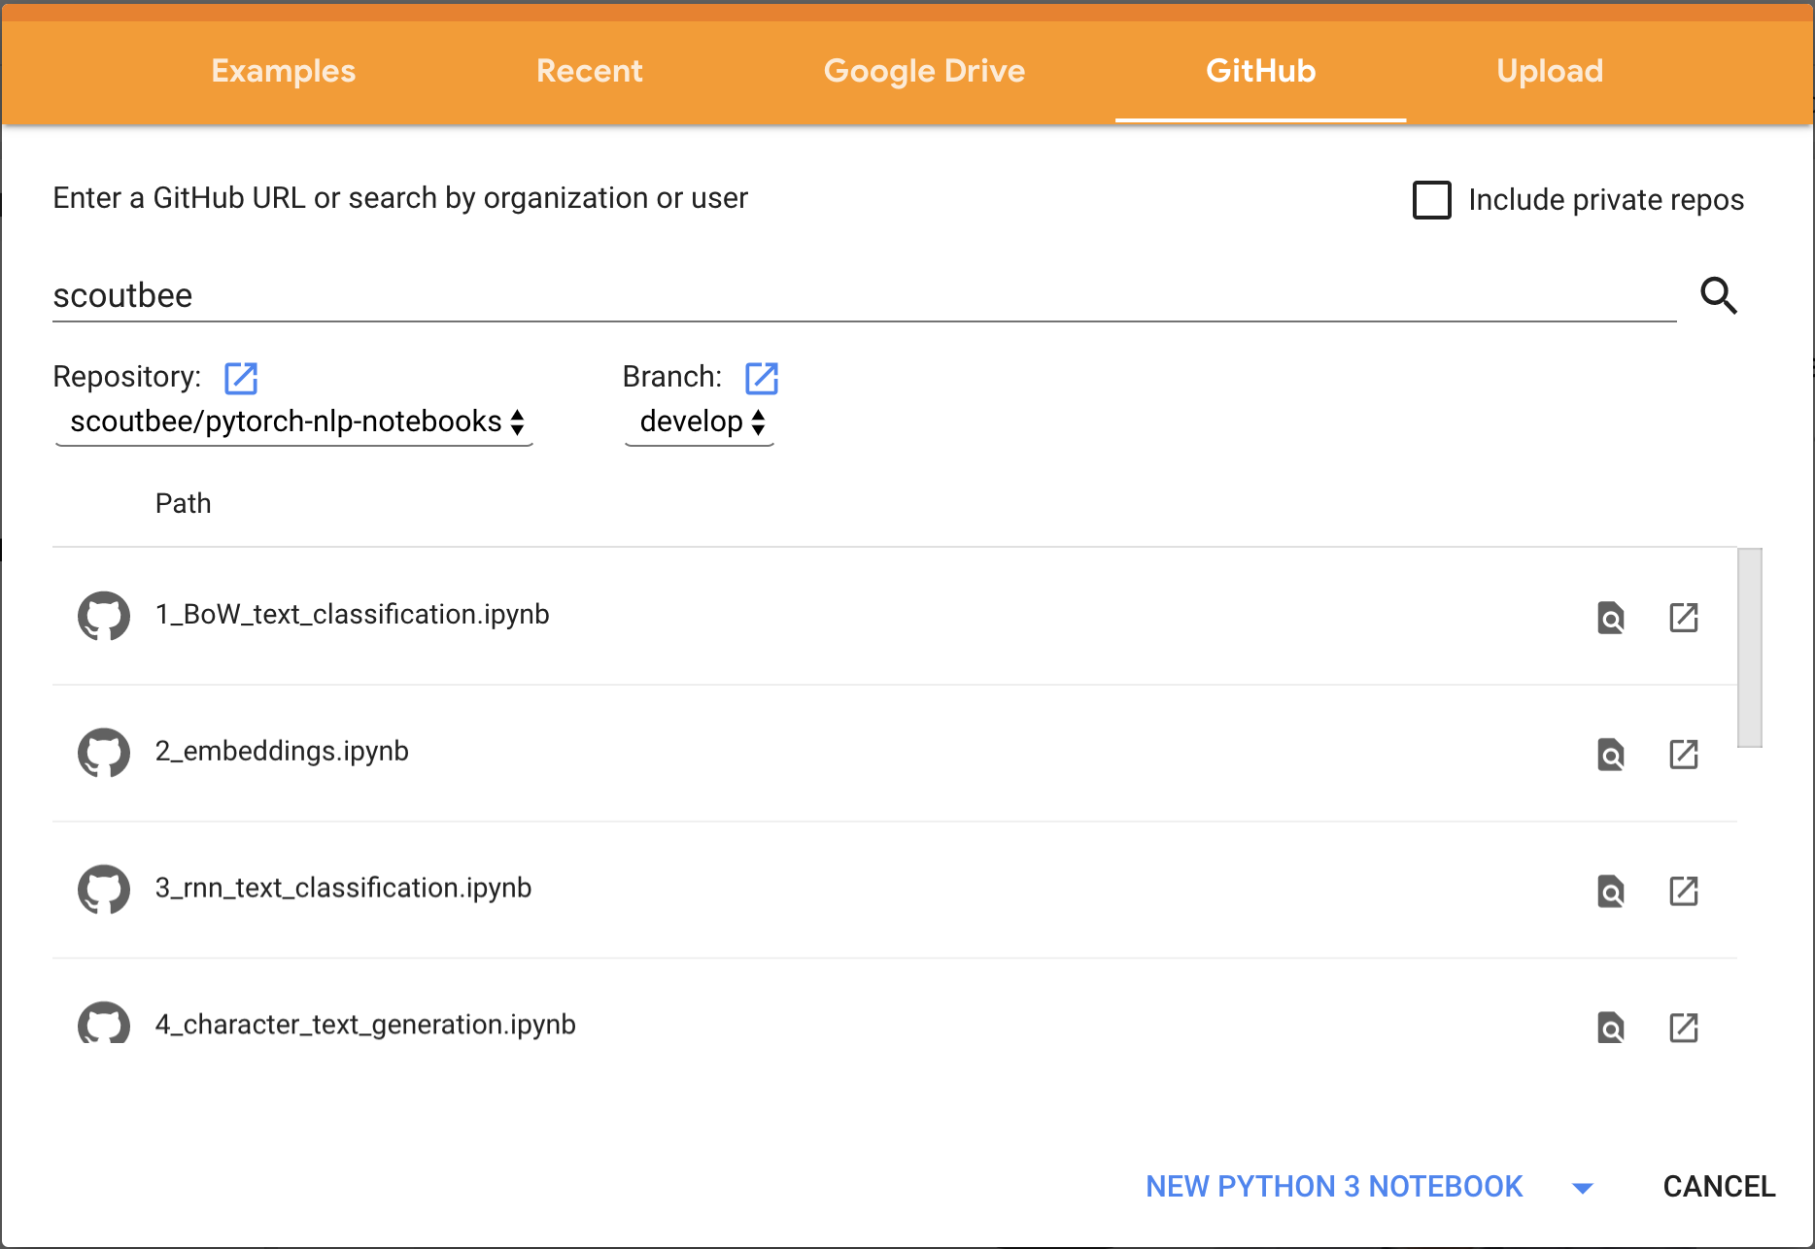This screenshot has width=1815, height=1249.
Task: Preview 2_embeddings.ipynb with file search icon
Action: [x=1611, y=755]
